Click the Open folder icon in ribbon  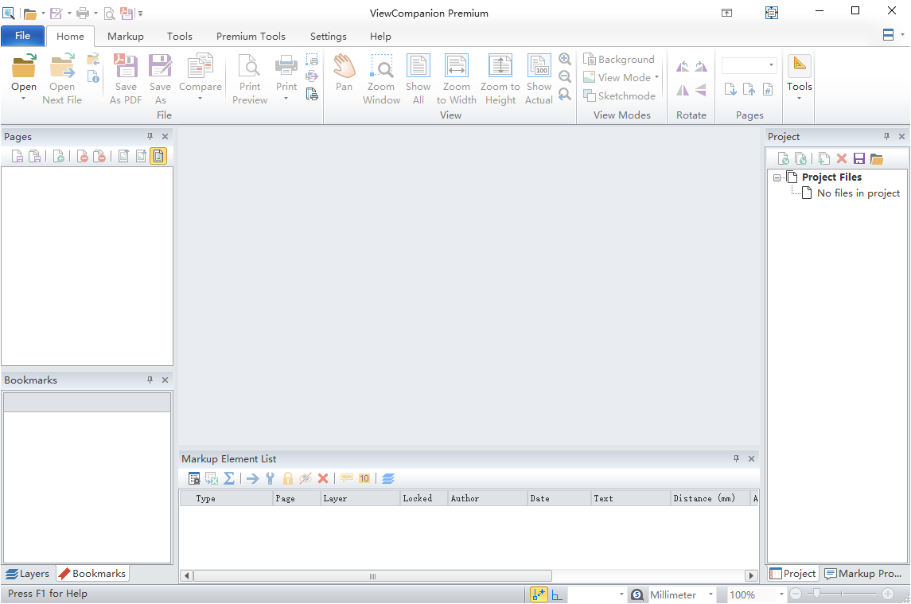pyautogui.click(x=24, y=66)
